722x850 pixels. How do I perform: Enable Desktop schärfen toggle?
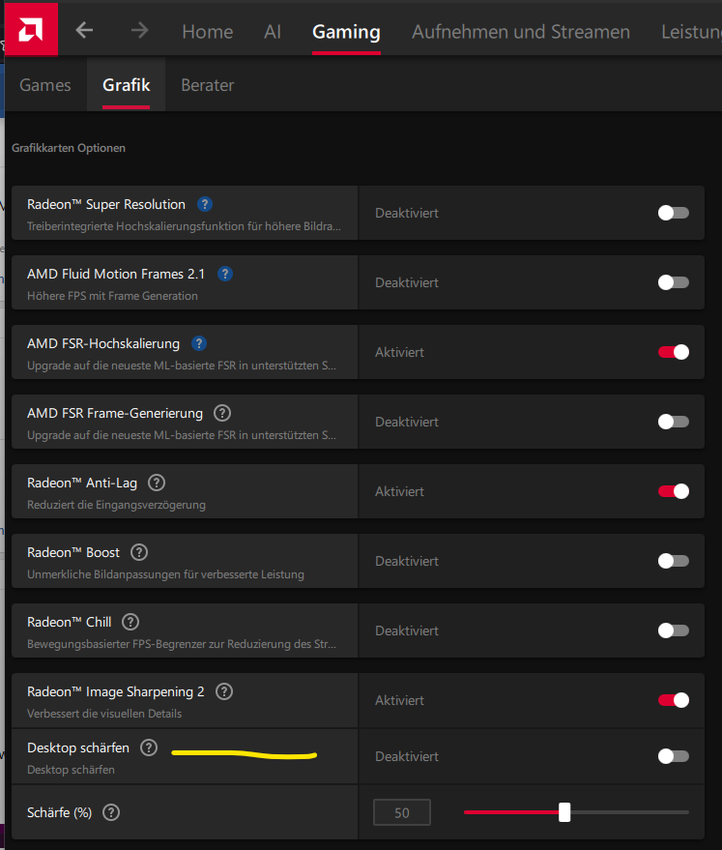pyautogui.click(x=674, y=756)
